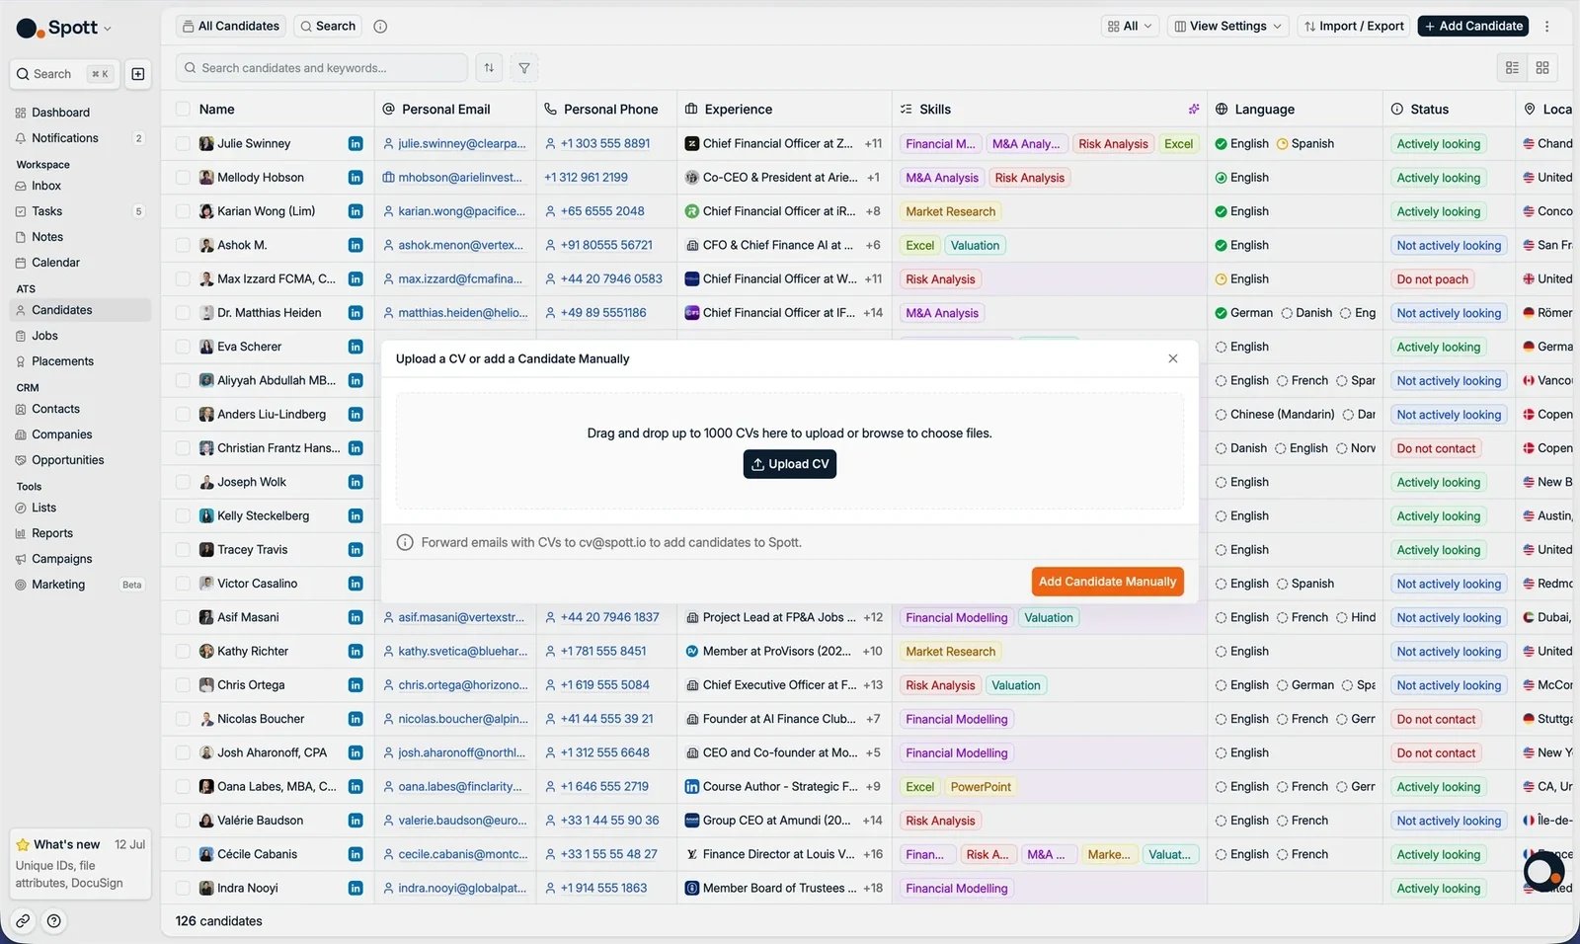Open Lists under Tools
The height and width of the screenshot is (944, 1580).
click(x=80, y=508)
